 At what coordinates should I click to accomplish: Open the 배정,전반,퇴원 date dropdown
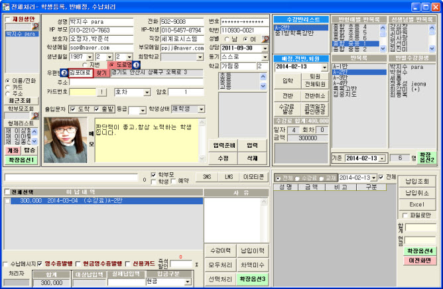pos(324,68)
